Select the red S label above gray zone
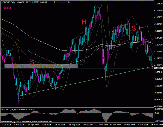The height and width of the screenshot is (127, 163). click(x=32, y=62)
